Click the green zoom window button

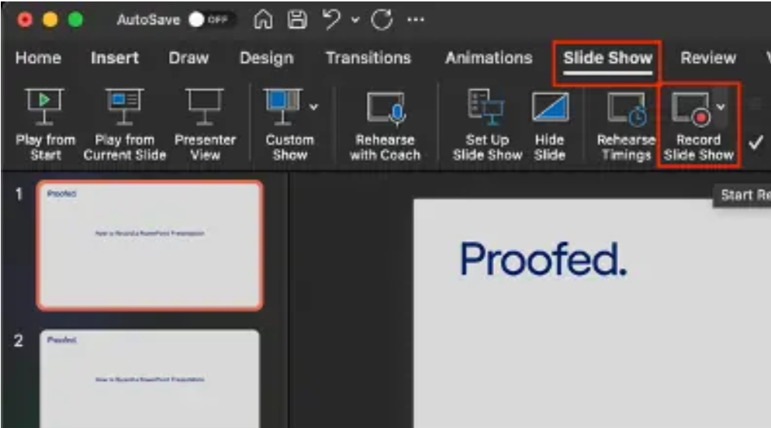75,19
